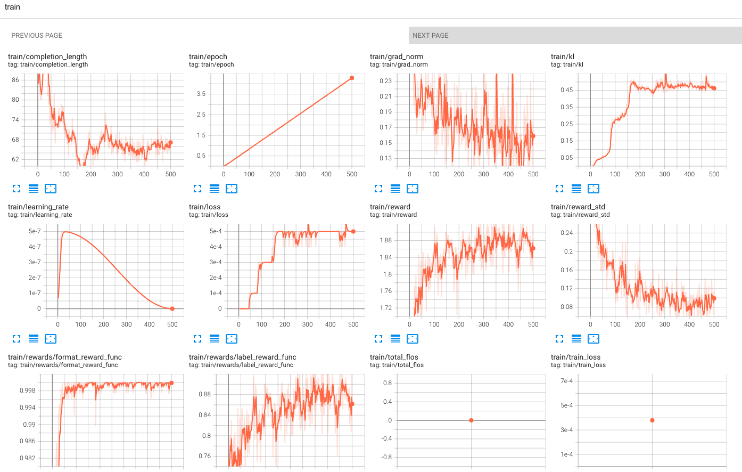Fit domain to data on train/grad_norm
742x472 pixels.
pos(413,189)
